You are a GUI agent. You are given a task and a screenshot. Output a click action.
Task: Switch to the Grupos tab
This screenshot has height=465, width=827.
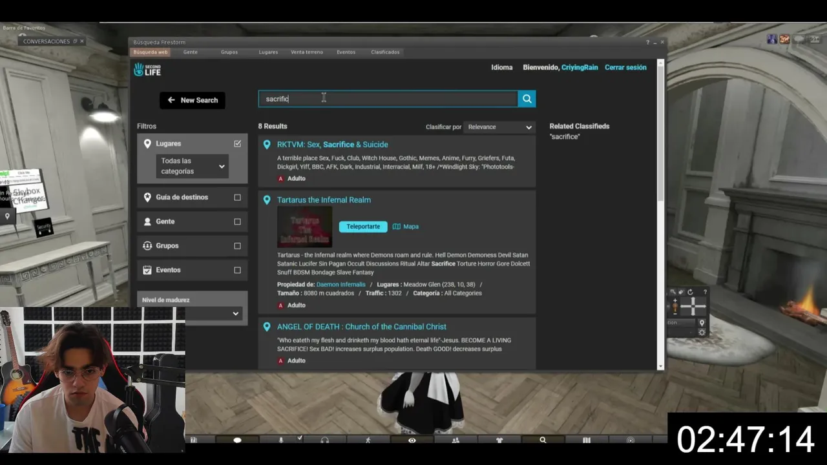click(x=229, y=52)
